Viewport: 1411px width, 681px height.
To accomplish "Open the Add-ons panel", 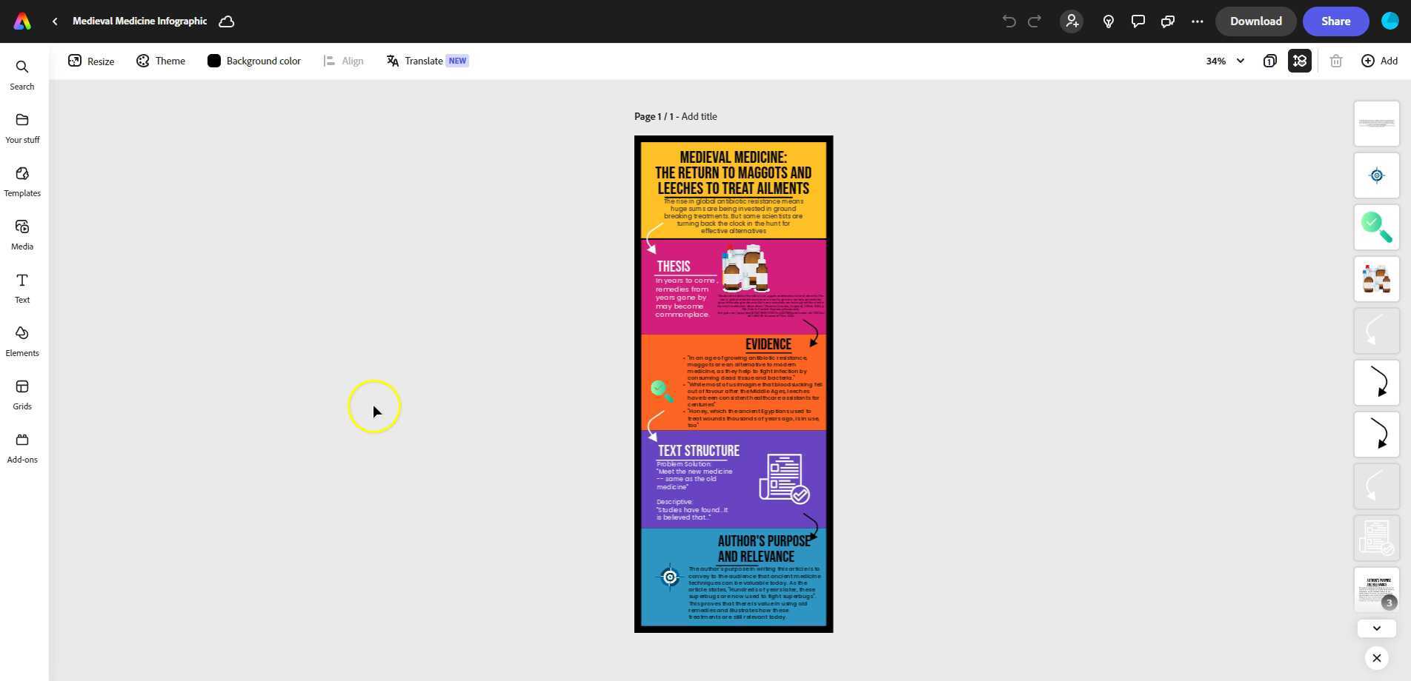I will [21, 446].
